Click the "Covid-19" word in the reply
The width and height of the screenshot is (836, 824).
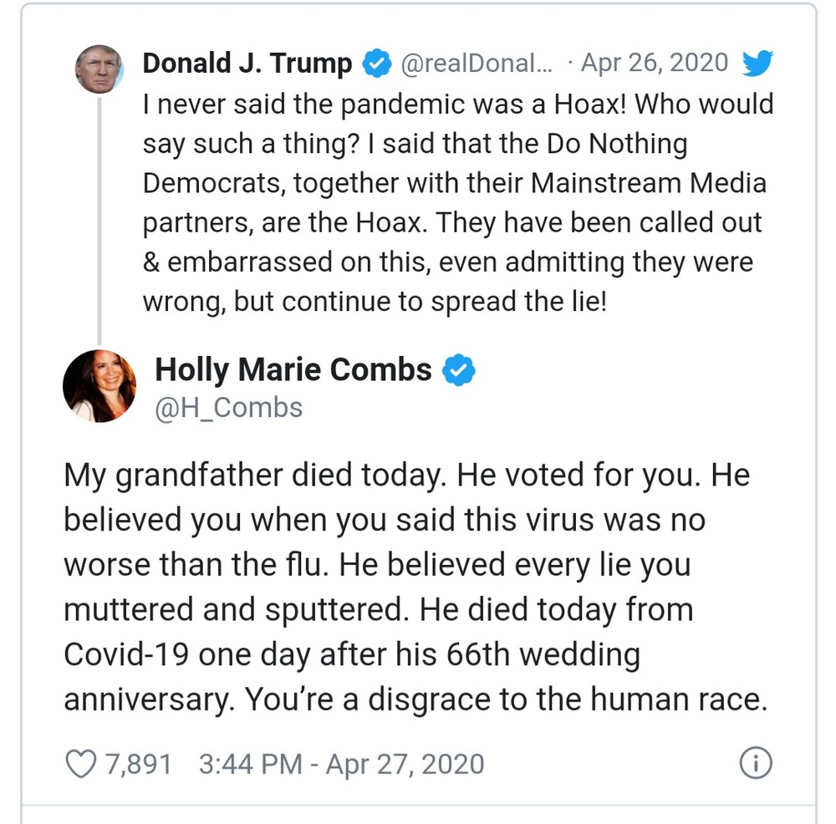(125, 654)
